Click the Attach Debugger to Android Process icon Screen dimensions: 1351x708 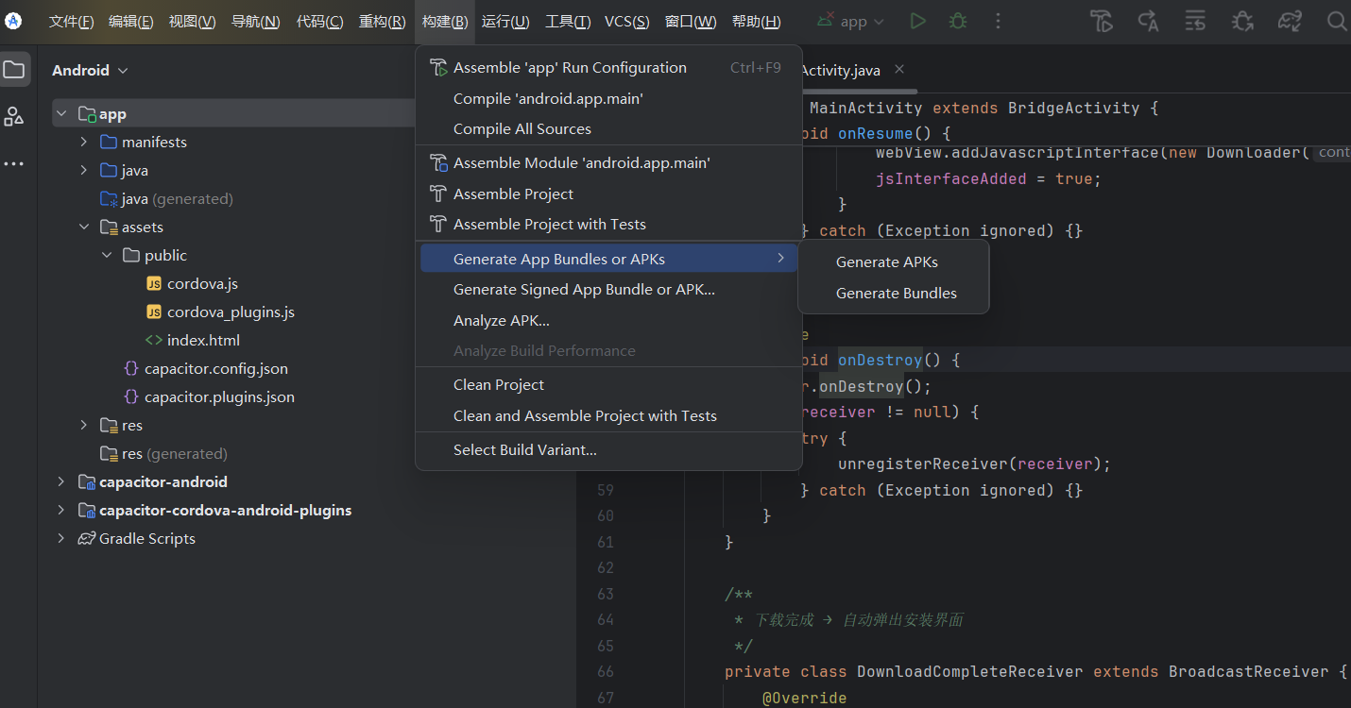[1243, 21]
